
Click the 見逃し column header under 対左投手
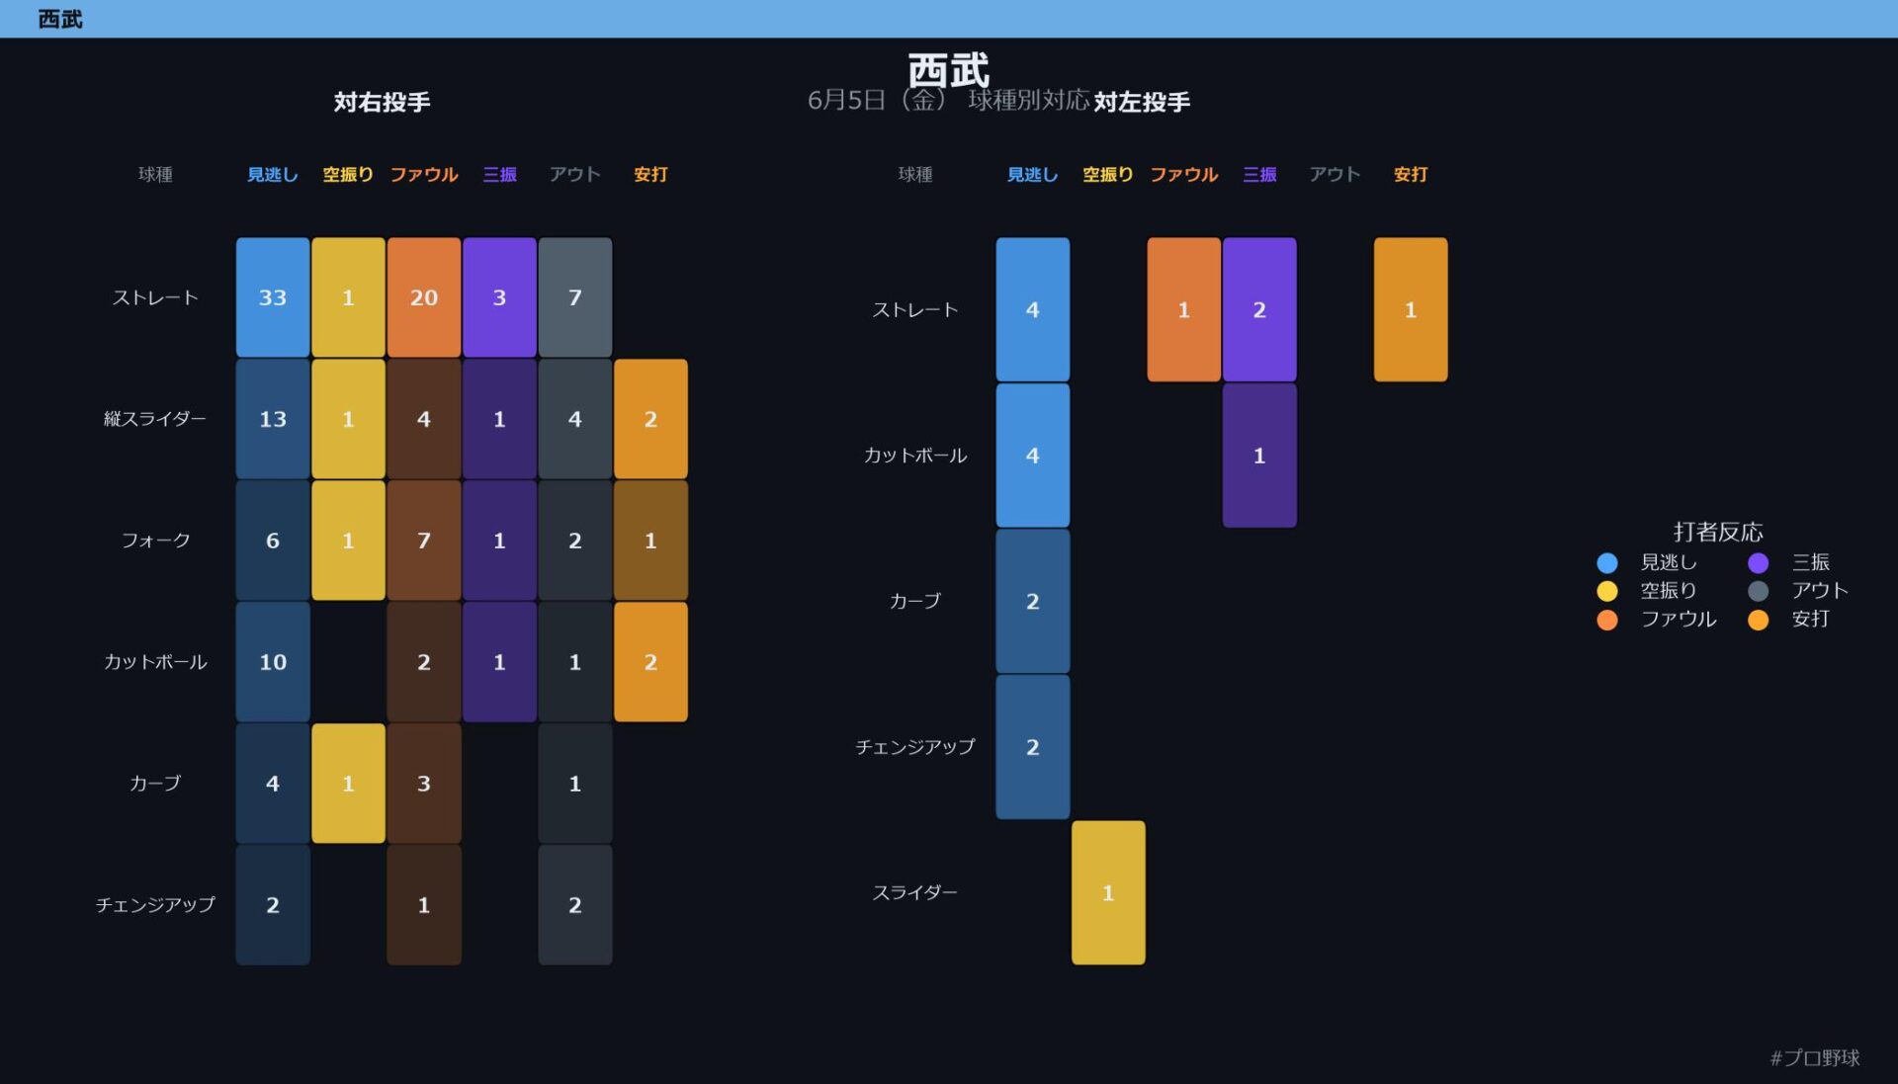(1033, 175)
